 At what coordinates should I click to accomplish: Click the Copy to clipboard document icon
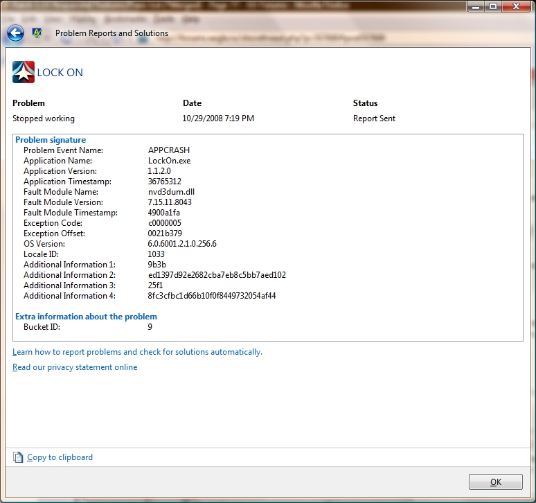18,457
